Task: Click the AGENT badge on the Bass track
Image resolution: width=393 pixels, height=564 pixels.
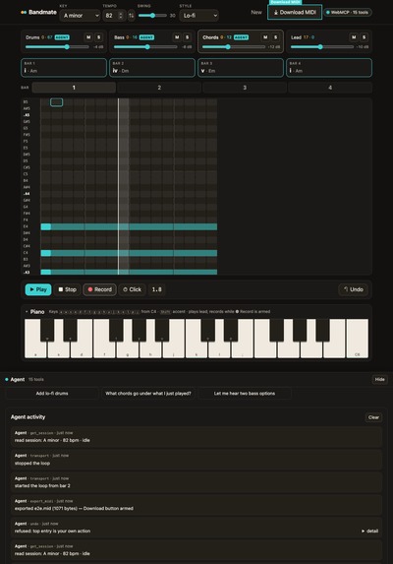Action: [x=146, y=37]
